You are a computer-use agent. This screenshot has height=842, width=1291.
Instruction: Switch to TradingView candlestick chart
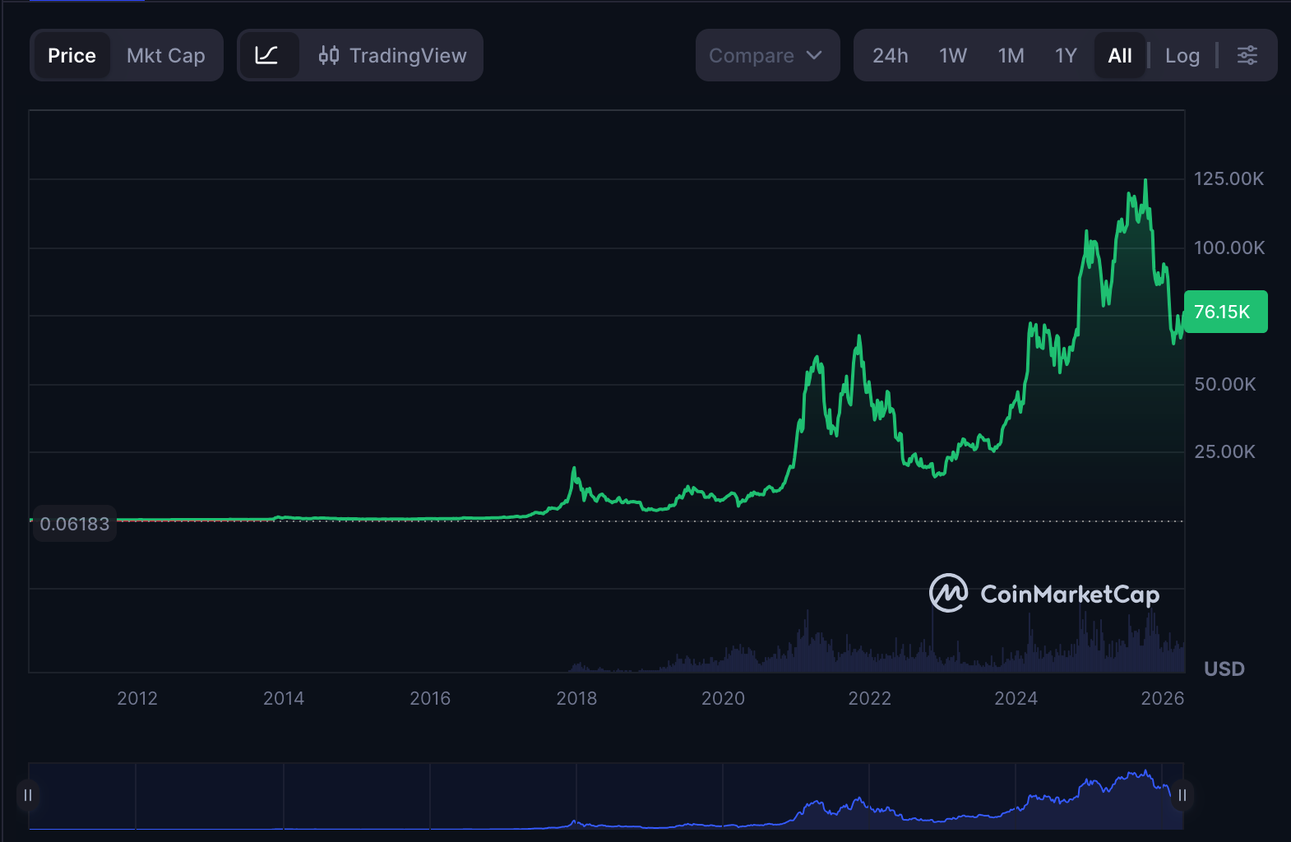click(393, 55)
